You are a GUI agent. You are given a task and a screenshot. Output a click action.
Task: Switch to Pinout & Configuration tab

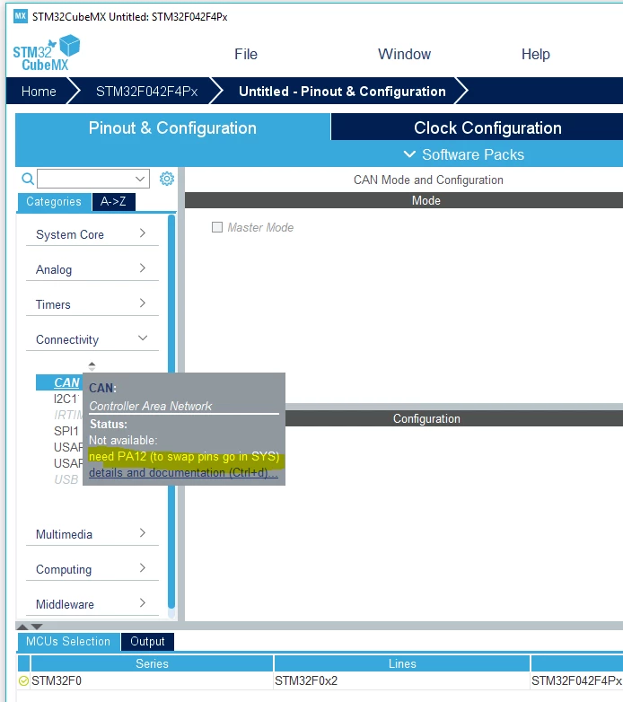point(172,127)
